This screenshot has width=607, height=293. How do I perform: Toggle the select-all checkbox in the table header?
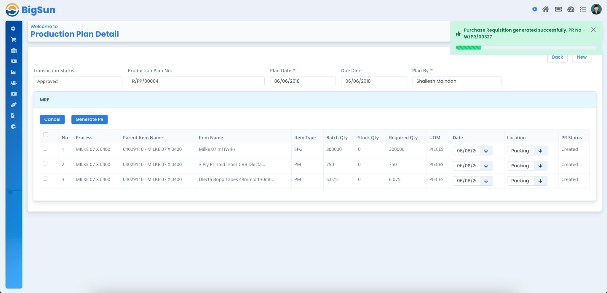pyautogui.click(x=46, y=135)
